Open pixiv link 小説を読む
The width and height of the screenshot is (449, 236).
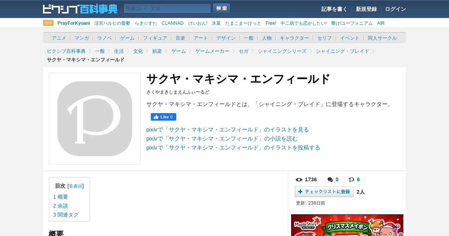click(x=222, y=139)
